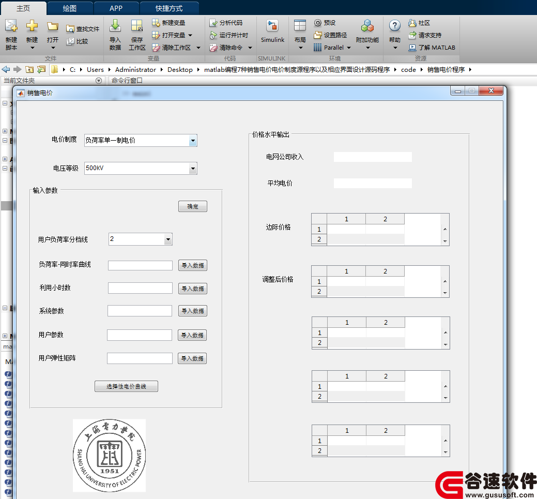Click 'Desktop' in the address path

(x=180, y=70)
